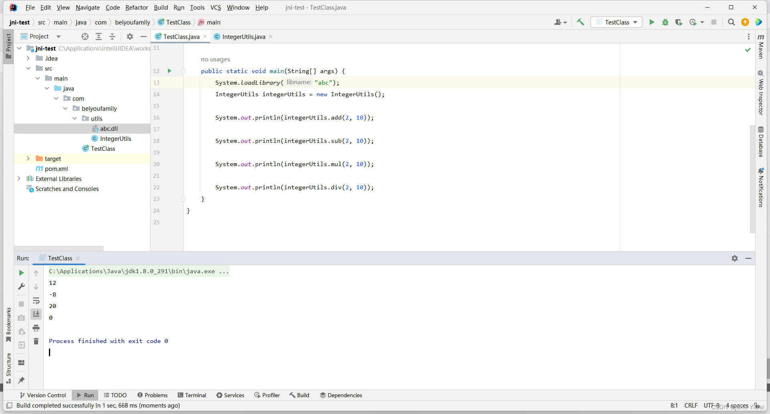Run TestClass with the green play icon in the toolbar

[x=652, y=22]
